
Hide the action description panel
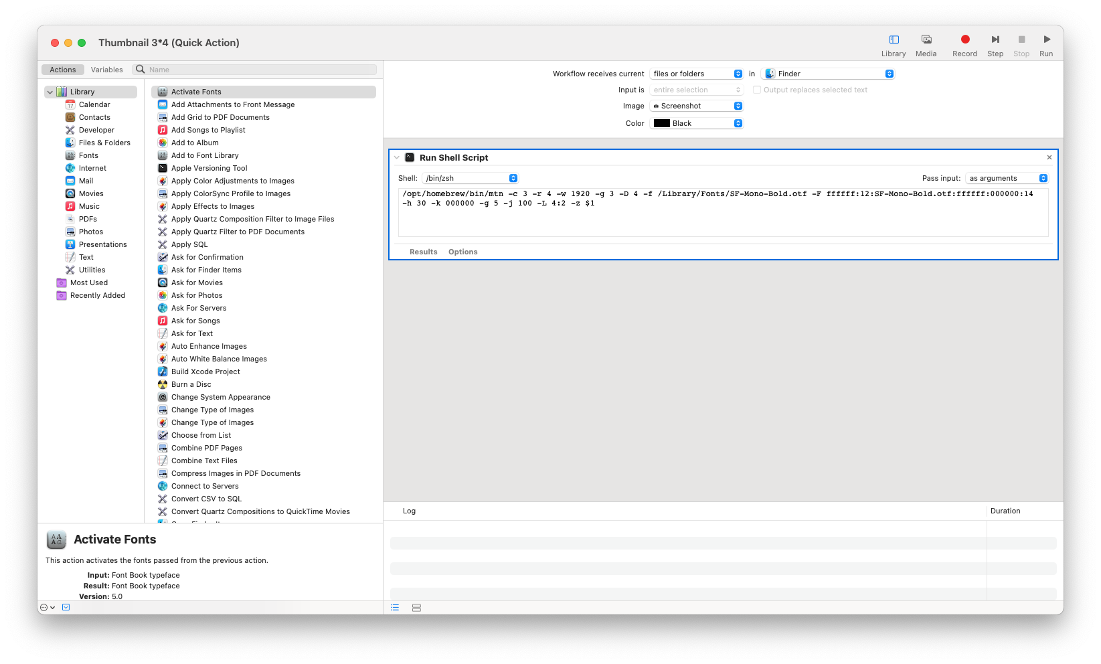[x=66, y=608]
